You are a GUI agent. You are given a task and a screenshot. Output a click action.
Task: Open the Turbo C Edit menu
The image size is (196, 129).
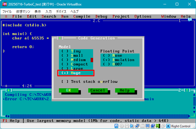[x=32, y=16]
